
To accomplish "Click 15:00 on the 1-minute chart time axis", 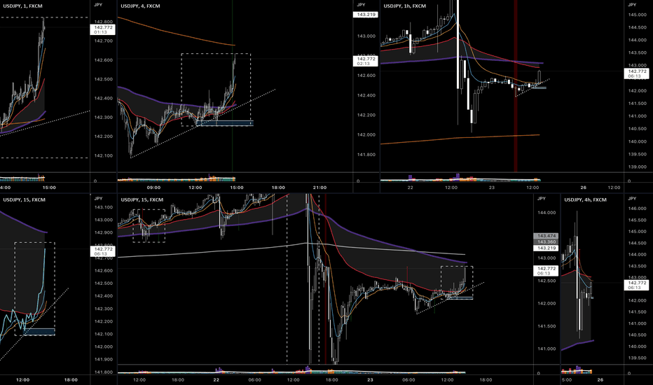I will pyautogui.click(x=49, y=188).
